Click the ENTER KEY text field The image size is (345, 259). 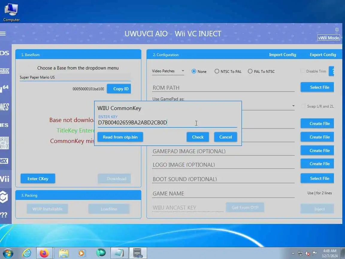[167, 123]
